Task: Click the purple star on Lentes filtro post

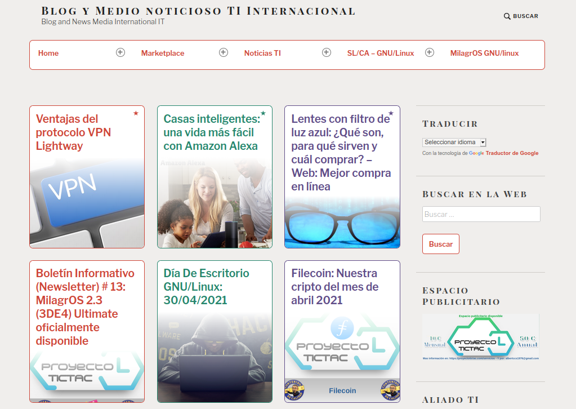Action: (x=391, y=114)
